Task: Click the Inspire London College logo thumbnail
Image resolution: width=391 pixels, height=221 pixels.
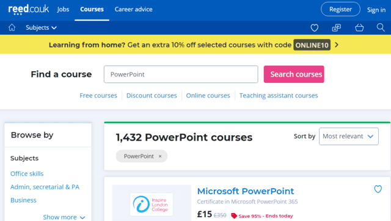Action: click(x=152, y=205)
